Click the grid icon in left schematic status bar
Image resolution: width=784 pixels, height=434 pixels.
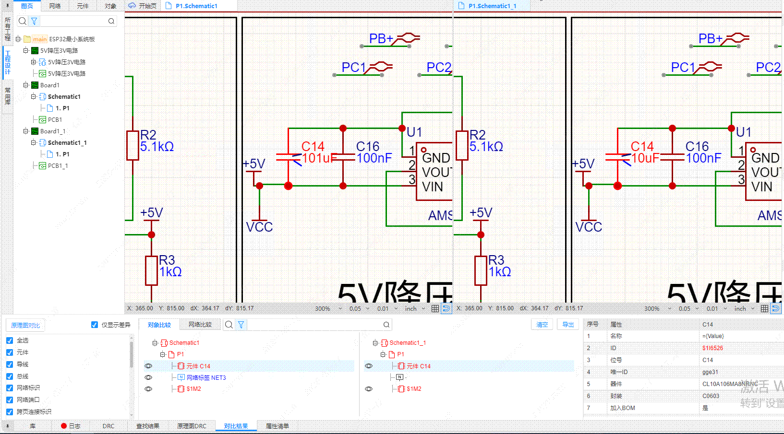(435, 308)
